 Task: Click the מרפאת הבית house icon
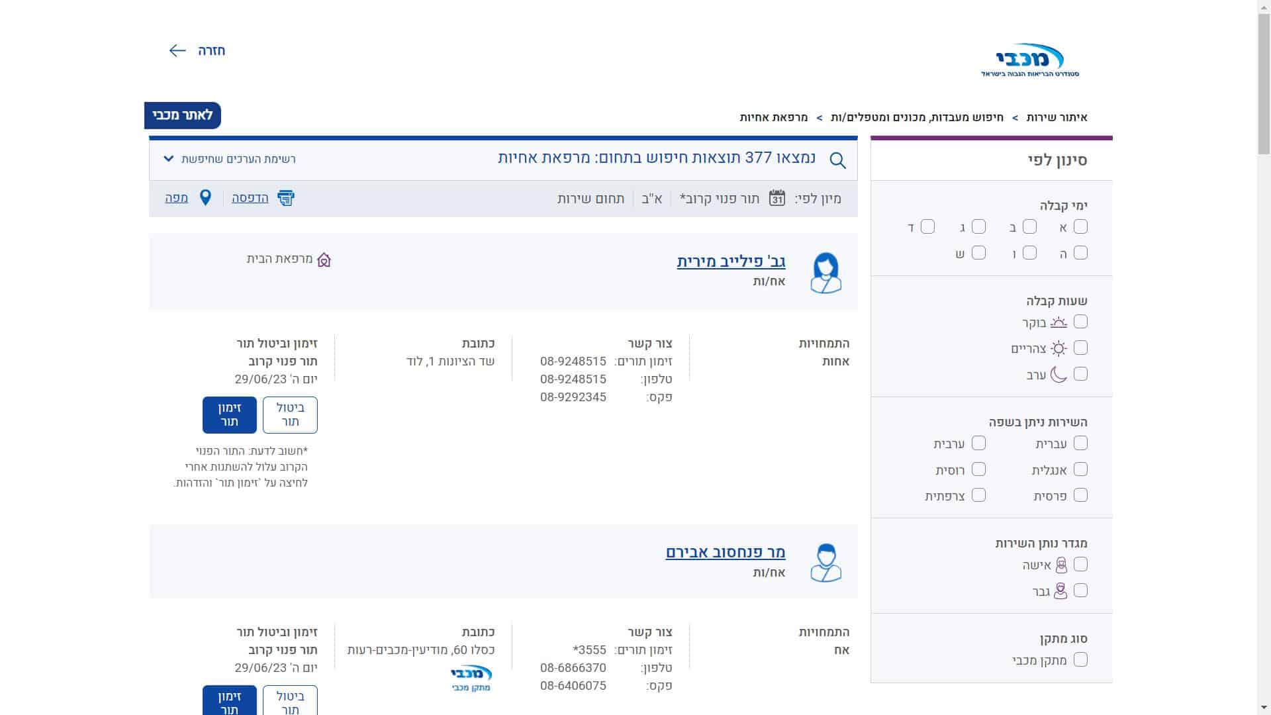[324, 260]
